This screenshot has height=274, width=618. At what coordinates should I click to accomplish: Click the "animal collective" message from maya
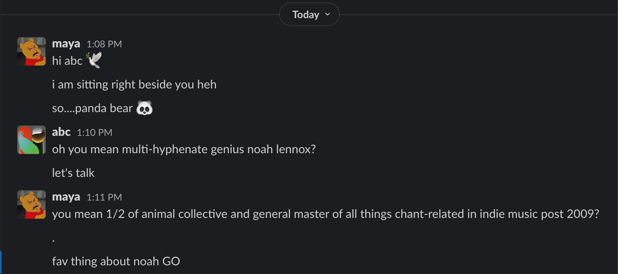pyautogui.click(x=325, y=214)
